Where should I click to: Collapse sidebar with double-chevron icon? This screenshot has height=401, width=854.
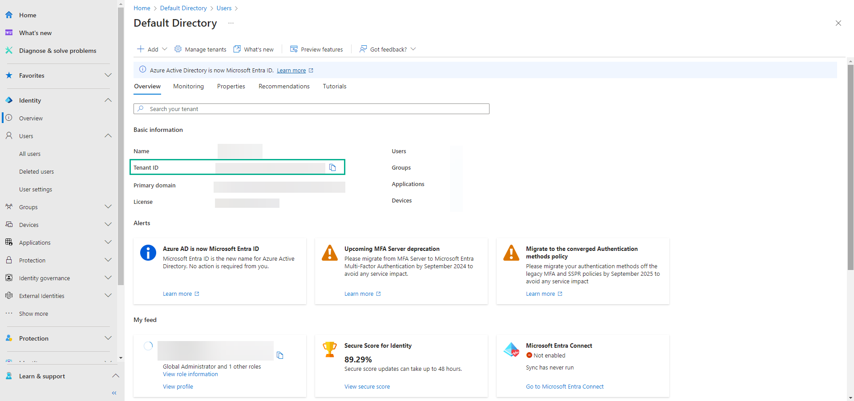coord(114,393)
